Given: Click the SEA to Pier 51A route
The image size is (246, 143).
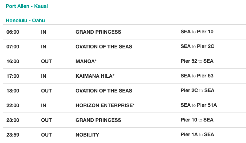Looking at the screenshot, I should (198, 105).
